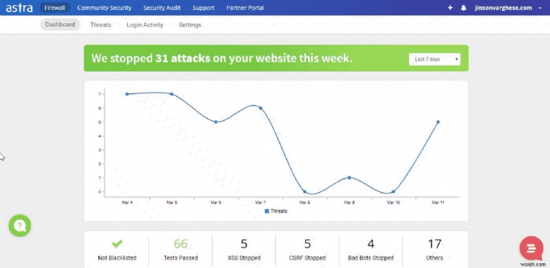
Task: Open the notifications bell icon
Action: click(x=463, y=8)
